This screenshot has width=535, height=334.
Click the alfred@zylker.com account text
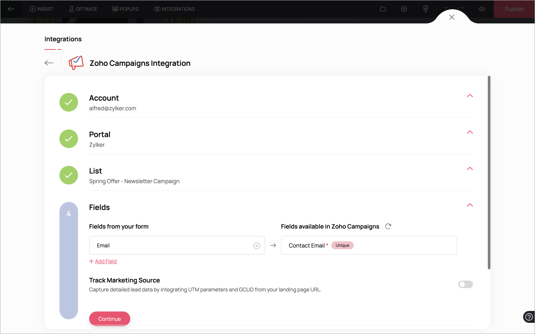tap(113, 108)
